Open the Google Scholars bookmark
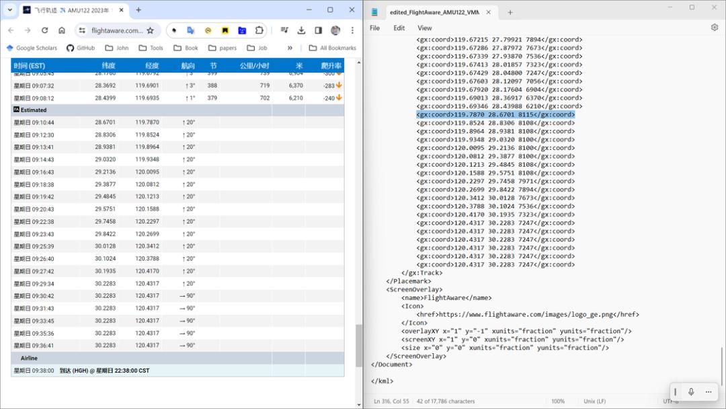 tap(32, 48)
